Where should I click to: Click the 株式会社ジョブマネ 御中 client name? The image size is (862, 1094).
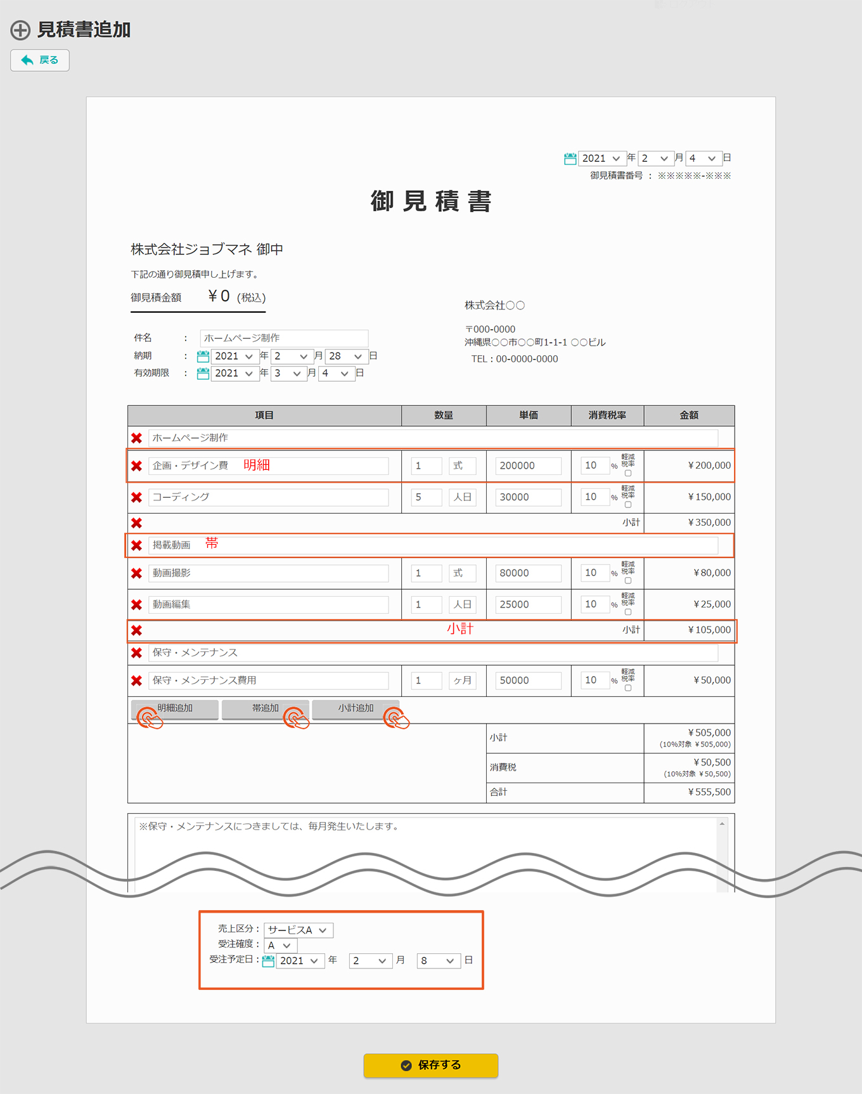pos(207,250)
